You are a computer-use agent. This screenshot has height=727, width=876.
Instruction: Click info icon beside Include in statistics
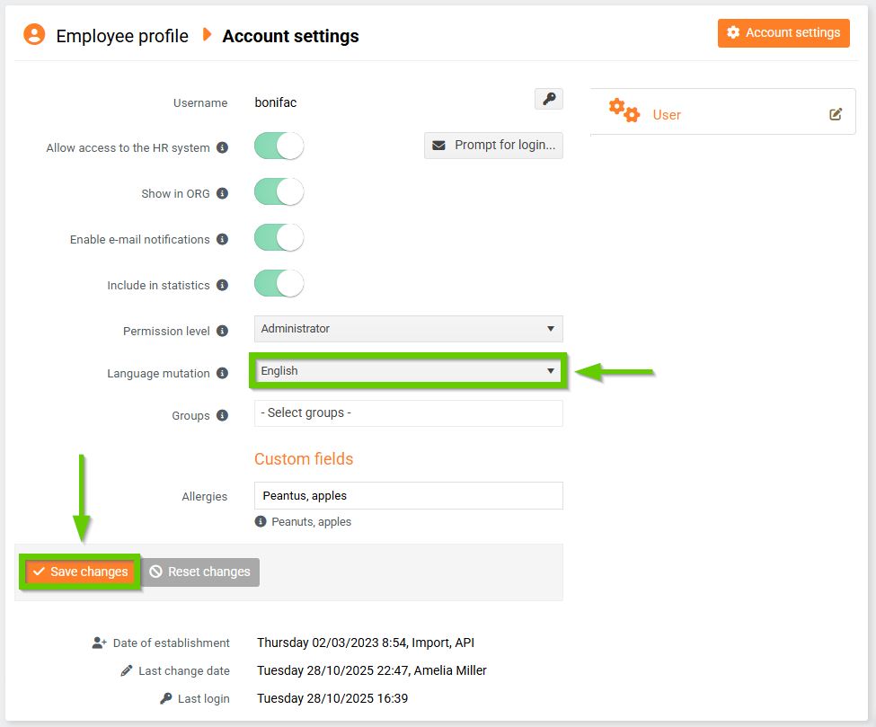tap(222, 285)
